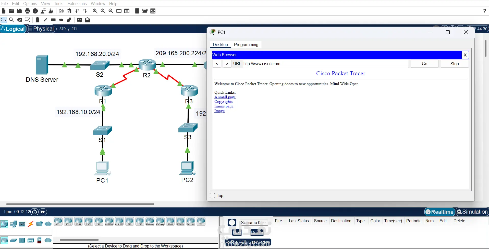Click the Open file folder icon
The height and width of the screenshot is (249, 489).
11,11
